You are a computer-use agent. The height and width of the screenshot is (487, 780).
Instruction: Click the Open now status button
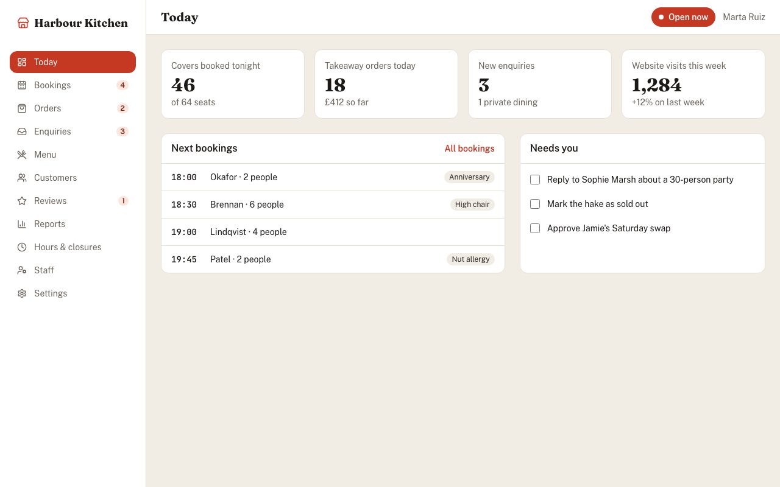(x=683, y=17)
